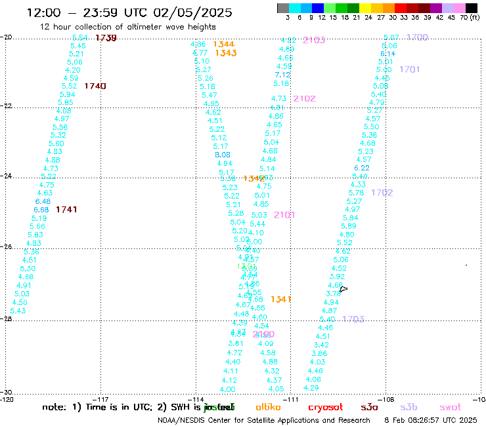This screenshot has height=426, width=486.
Task: Select the wave height value 5.43
Action: 18,311
